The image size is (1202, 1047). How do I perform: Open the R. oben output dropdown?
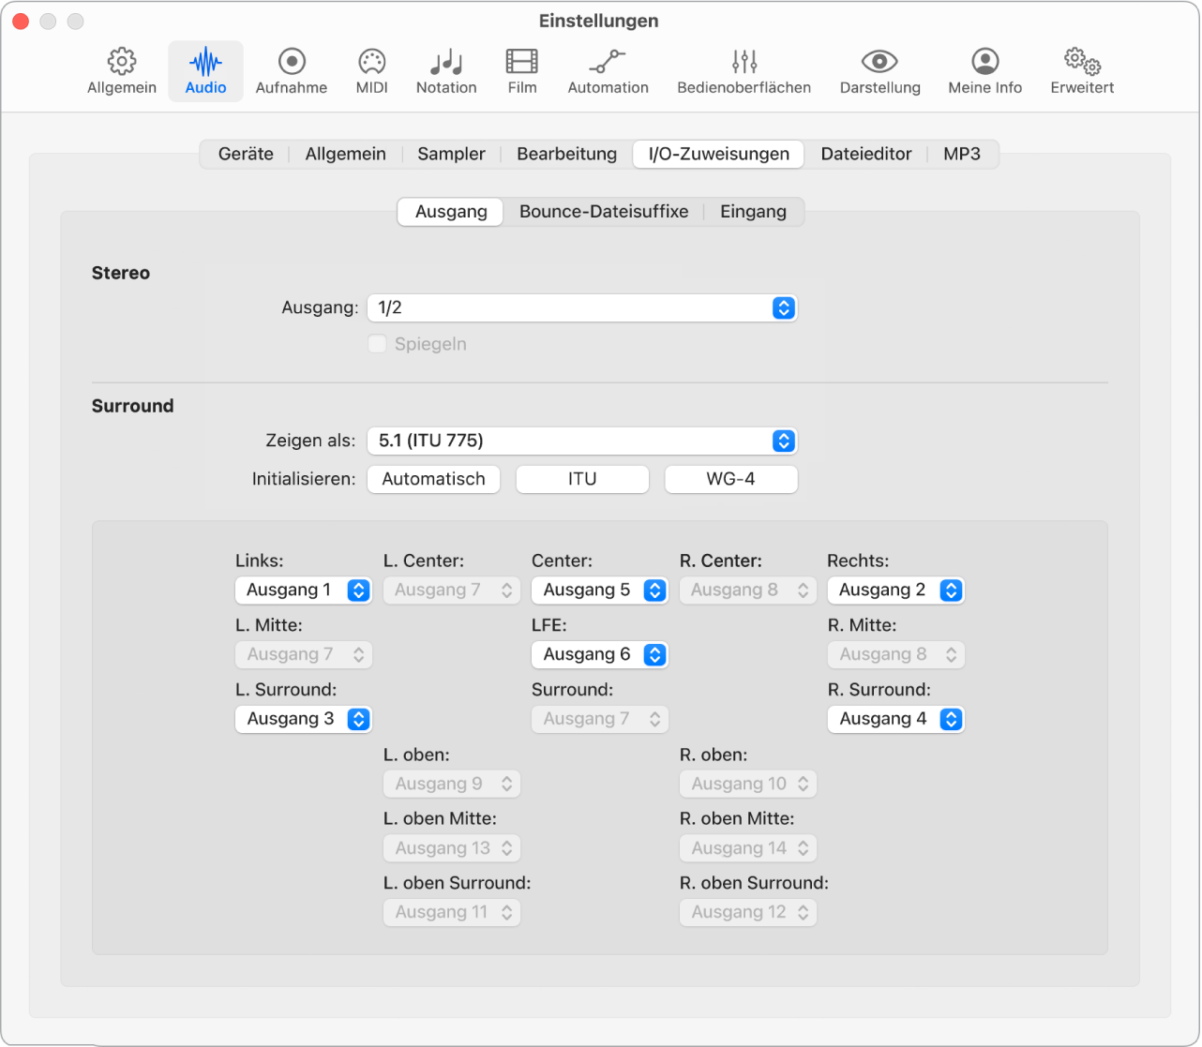tap(748, 785)
